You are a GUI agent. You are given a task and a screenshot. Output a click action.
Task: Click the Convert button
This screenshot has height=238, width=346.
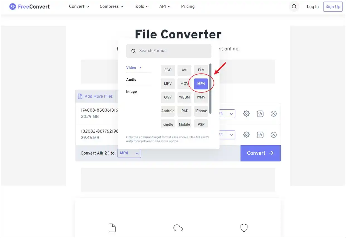point(260,153)
